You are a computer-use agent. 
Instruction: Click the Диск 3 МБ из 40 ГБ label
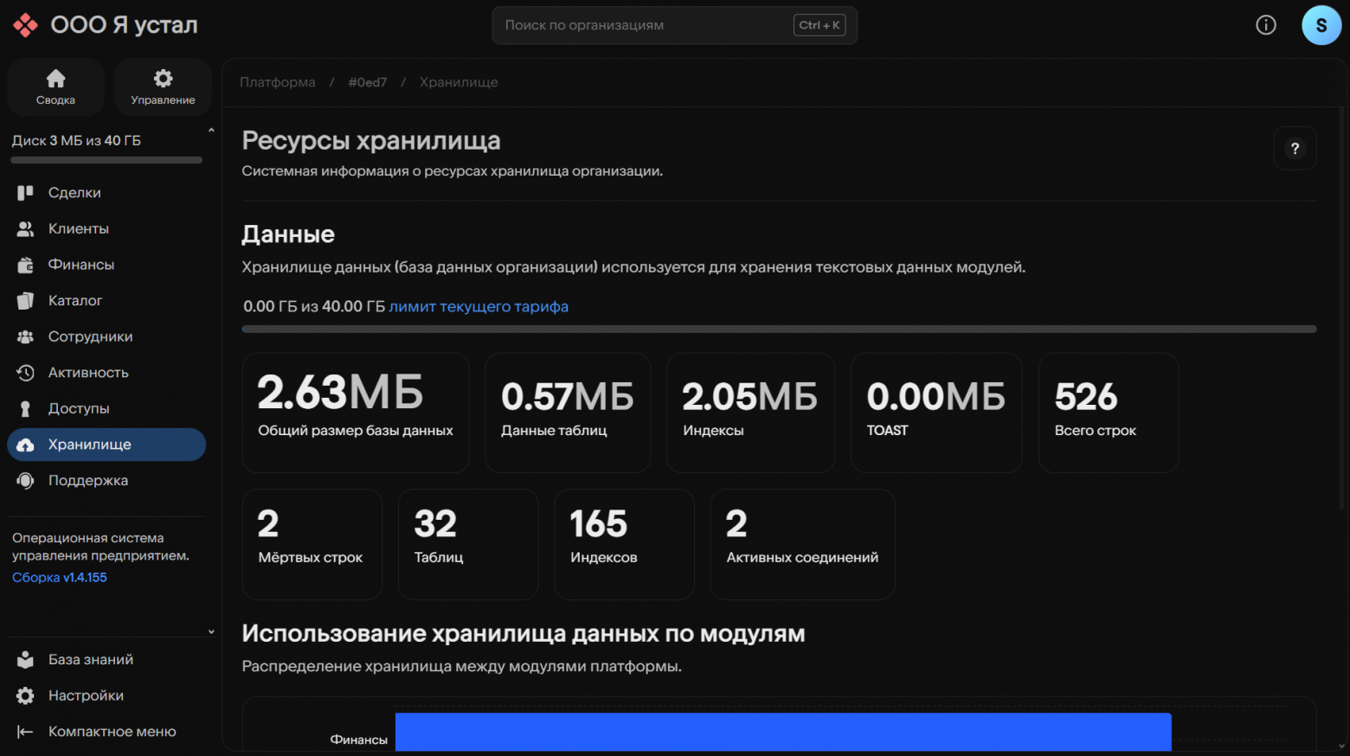coord(76,140)
